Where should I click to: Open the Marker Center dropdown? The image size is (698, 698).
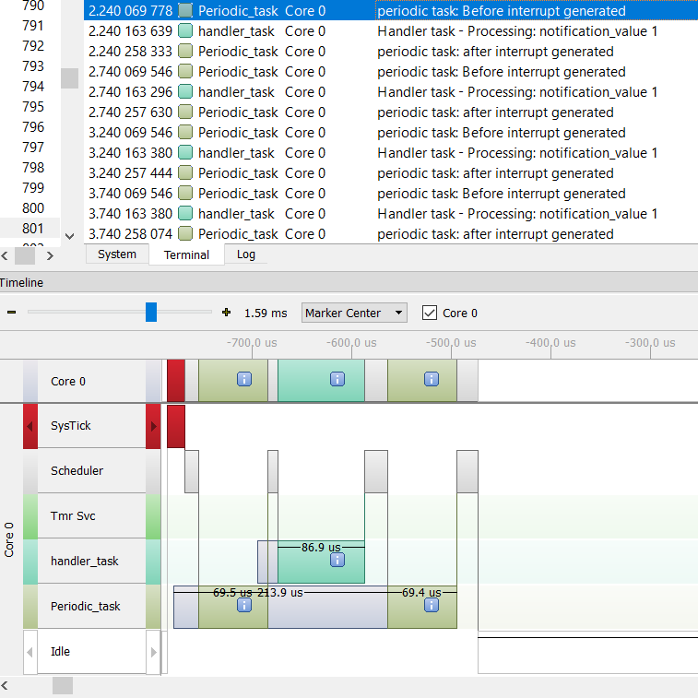click(354, 313)
